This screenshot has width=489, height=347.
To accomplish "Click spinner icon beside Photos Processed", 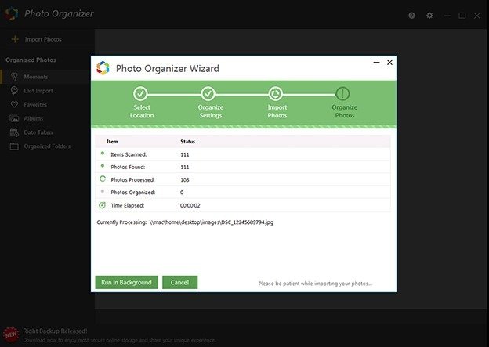I will (103, 179).
